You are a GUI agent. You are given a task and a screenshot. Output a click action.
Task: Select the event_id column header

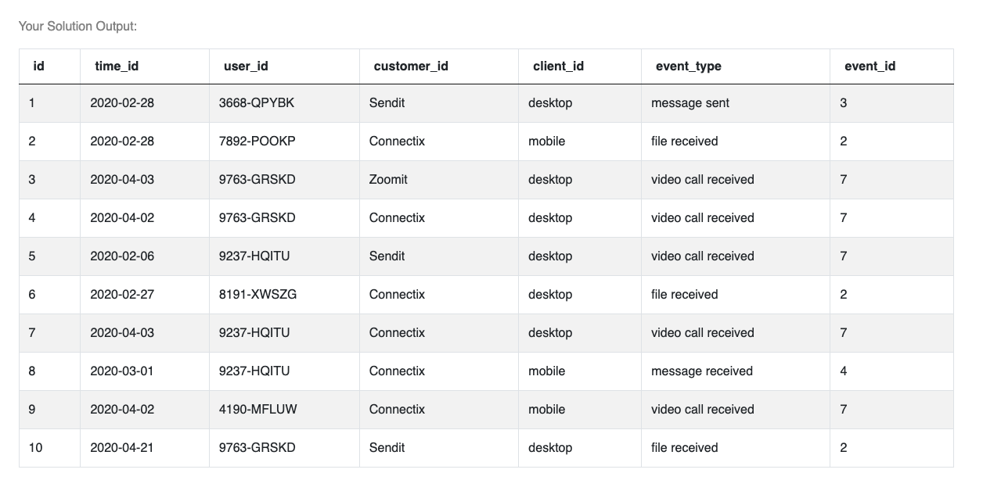click(x=870, y=66)
